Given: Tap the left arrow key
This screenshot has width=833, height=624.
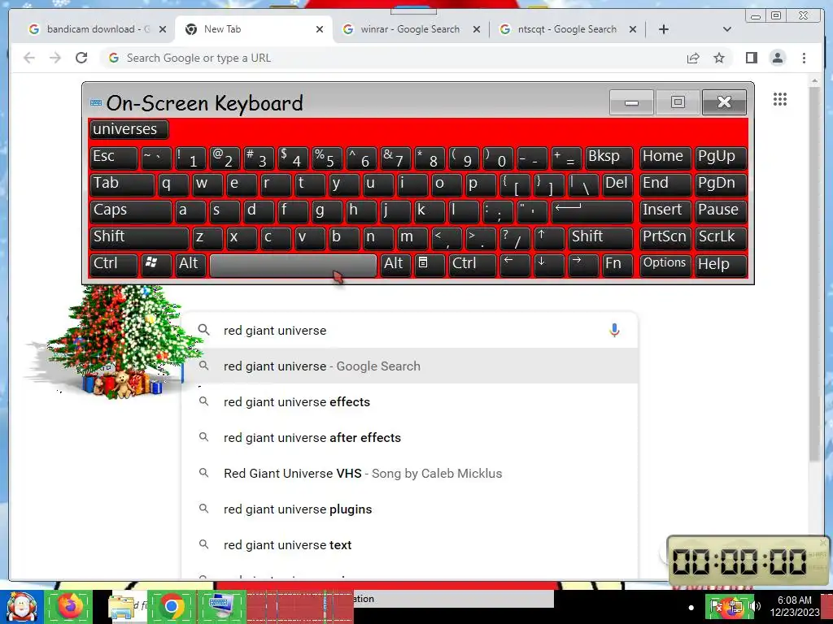Looking at the screenshot, I should [x=515, y=265].
